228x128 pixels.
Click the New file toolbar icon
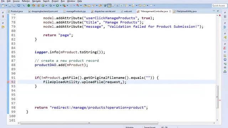click(x=3, y=6)
